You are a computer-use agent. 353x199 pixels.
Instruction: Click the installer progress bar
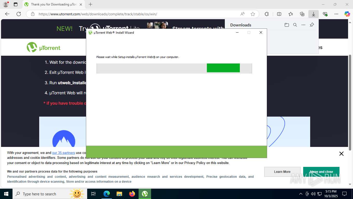[174, 68]
